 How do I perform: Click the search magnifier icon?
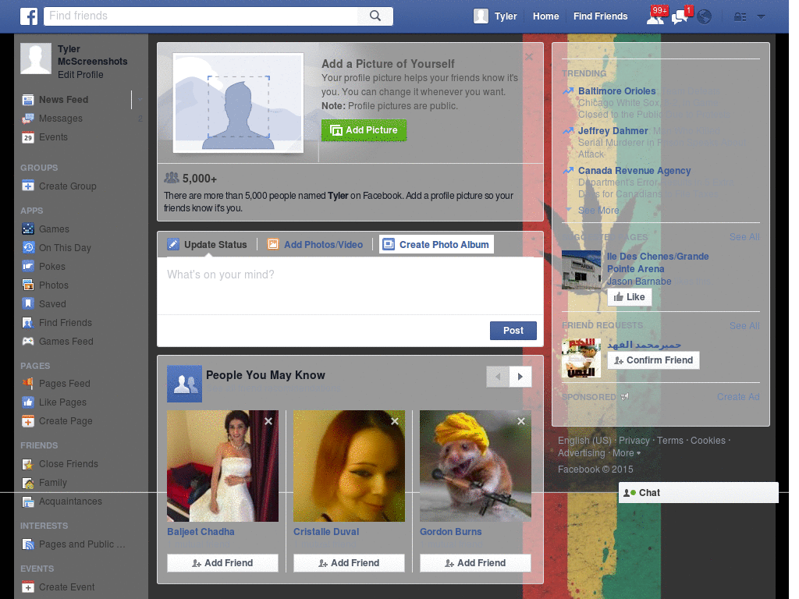click(x=375, y=16)
